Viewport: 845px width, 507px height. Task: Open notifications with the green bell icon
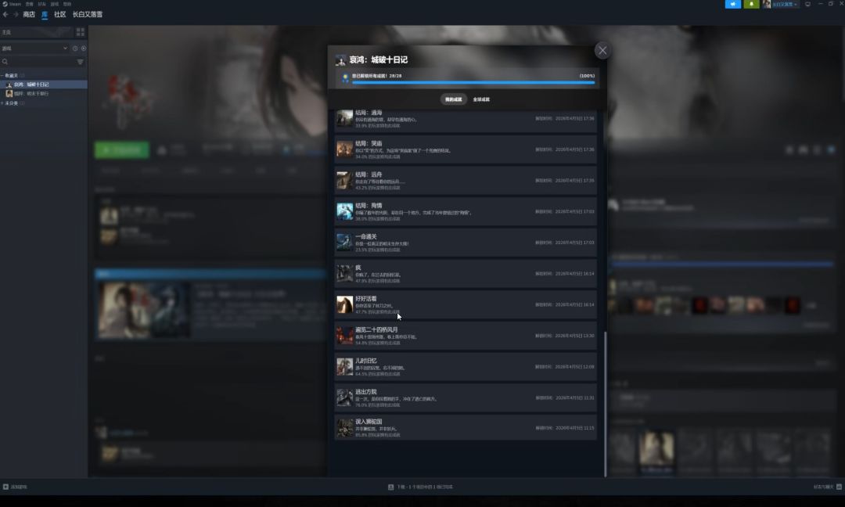751,4
